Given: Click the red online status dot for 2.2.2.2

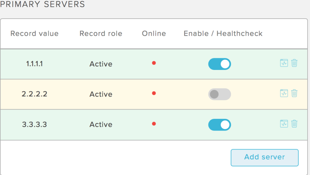Looking at the screenshot, I should [154, 93].
